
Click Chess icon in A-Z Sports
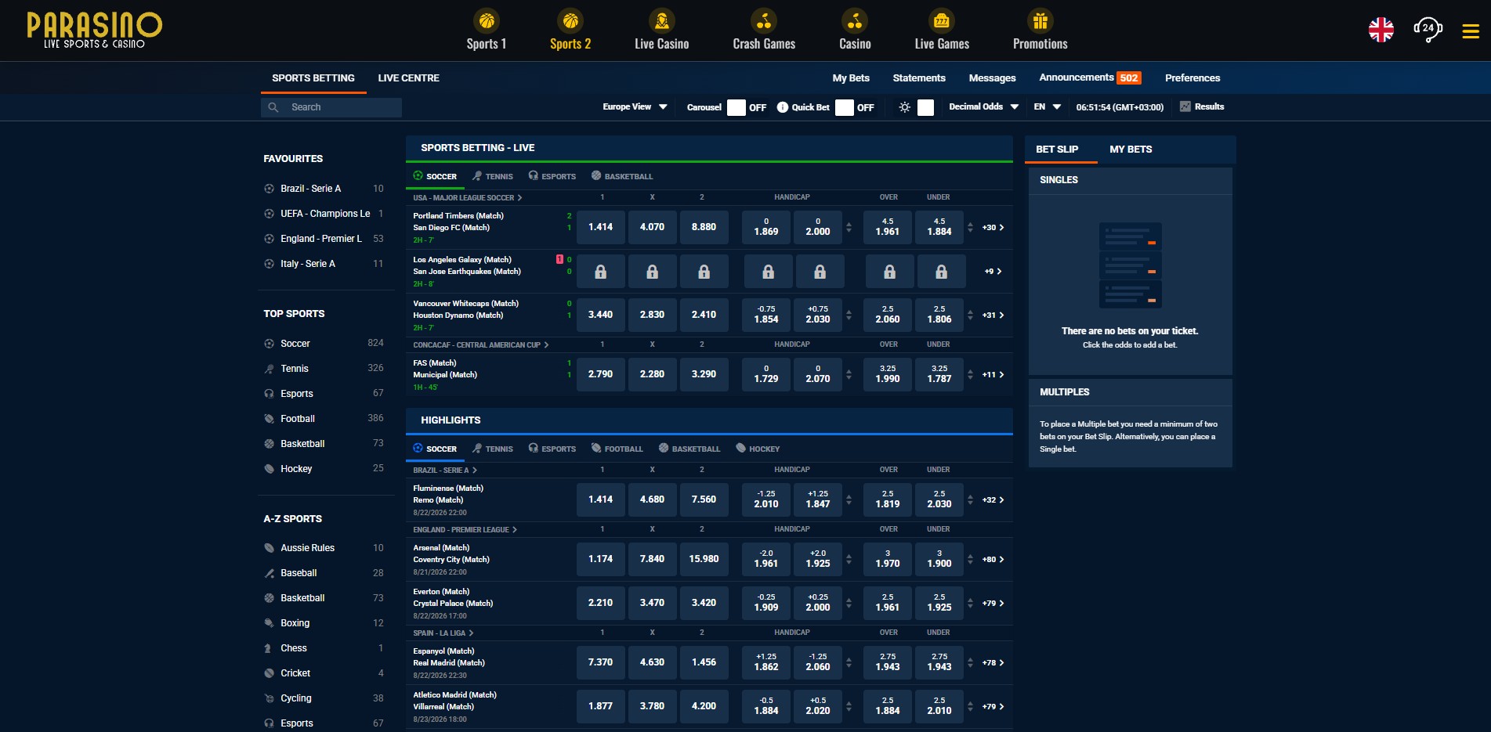[270, 648]
